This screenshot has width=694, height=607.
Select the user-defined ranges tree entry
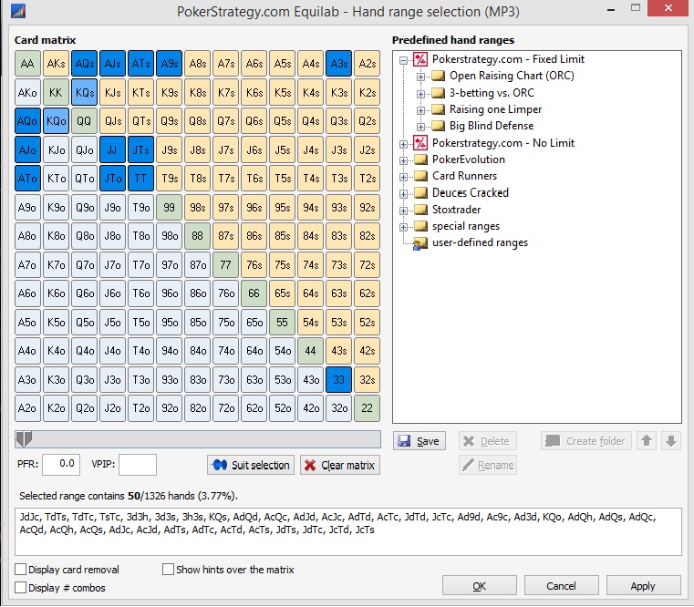coord(480,242)
